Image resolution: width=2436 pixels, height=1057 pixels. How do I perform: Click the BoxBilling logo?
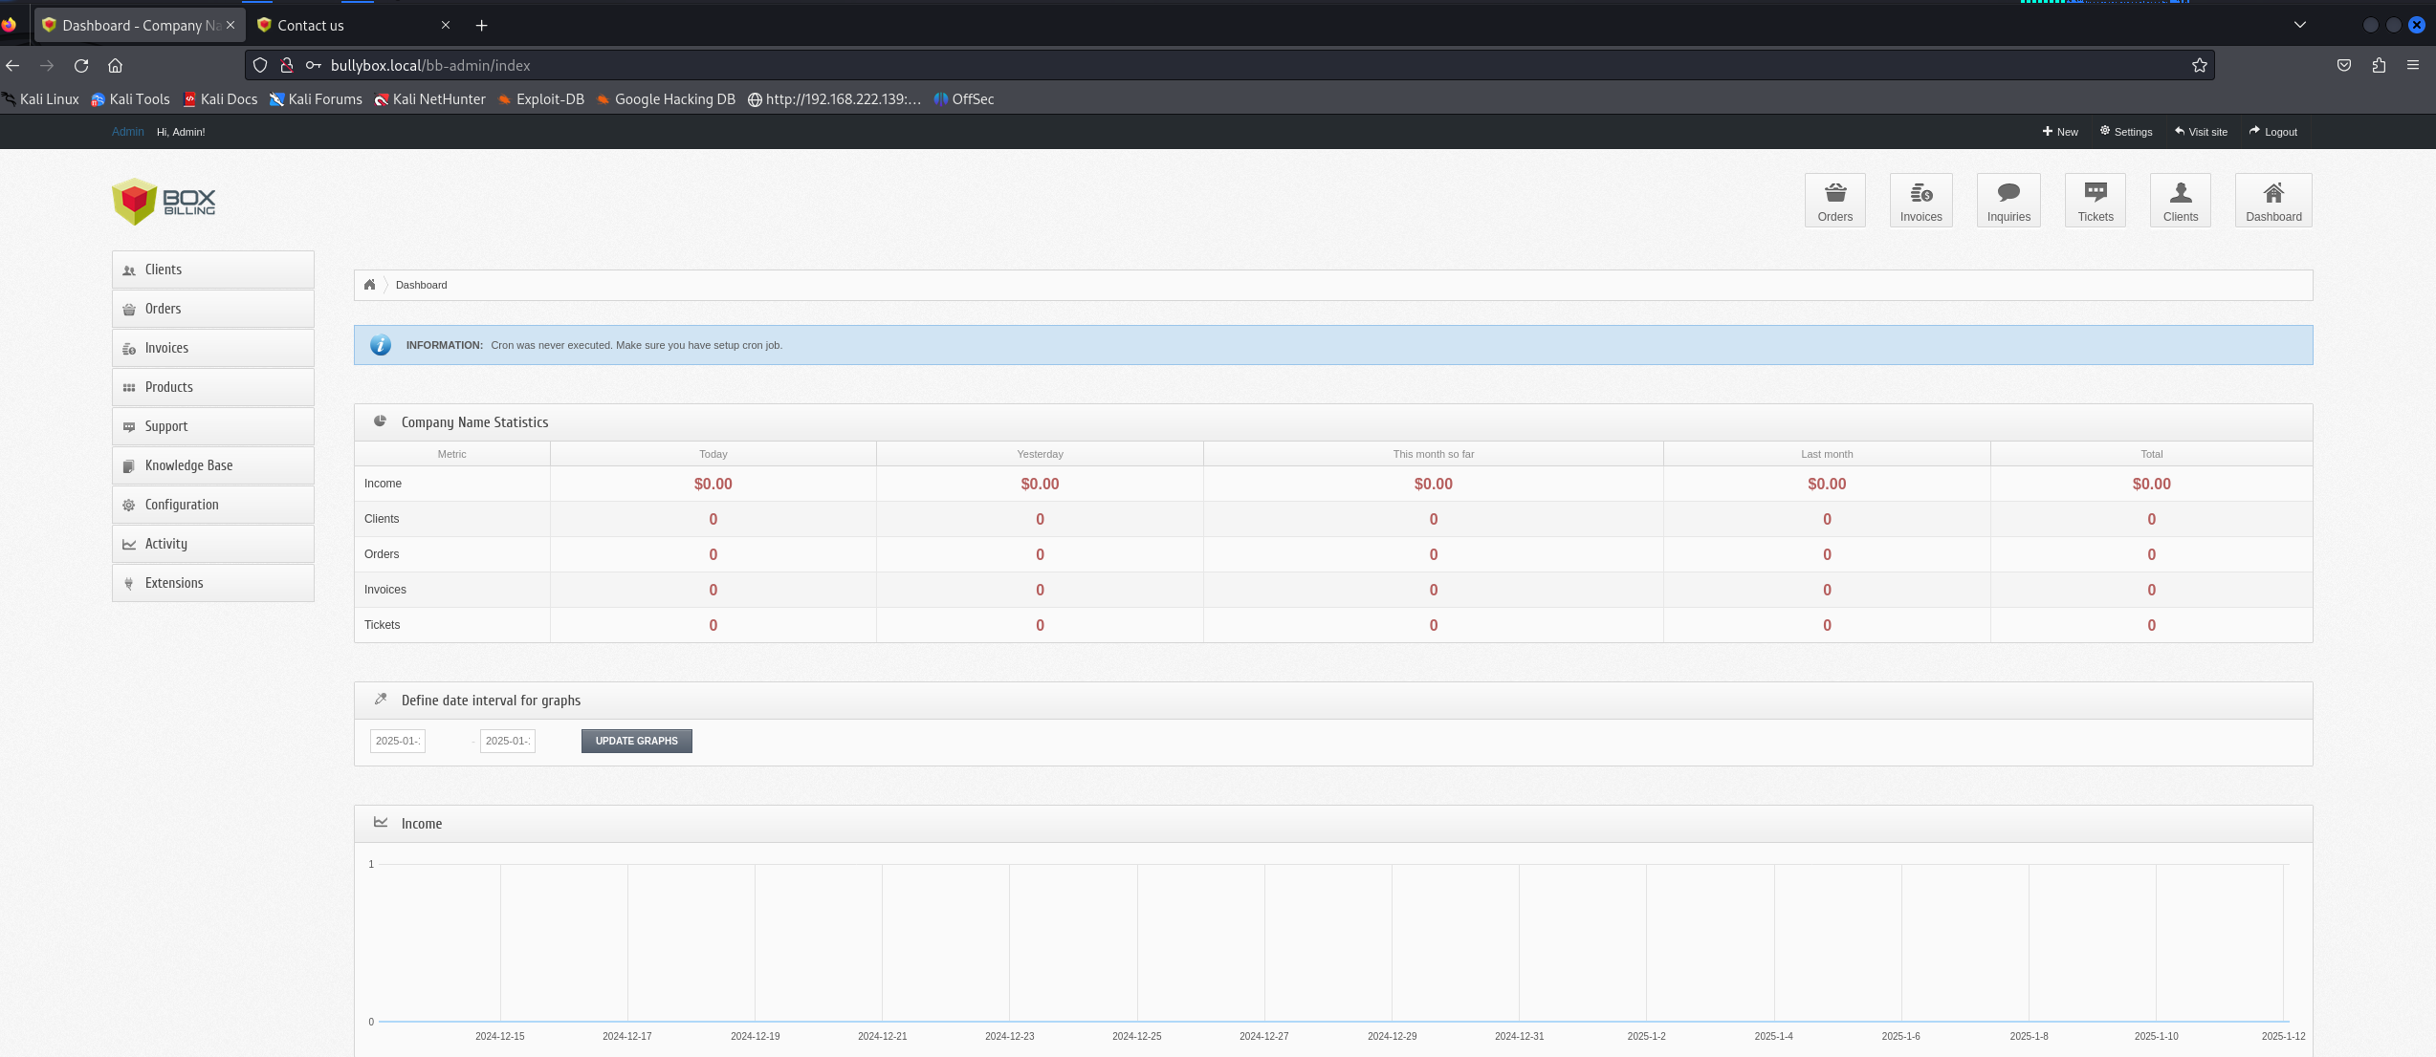[x=164, y=202]
